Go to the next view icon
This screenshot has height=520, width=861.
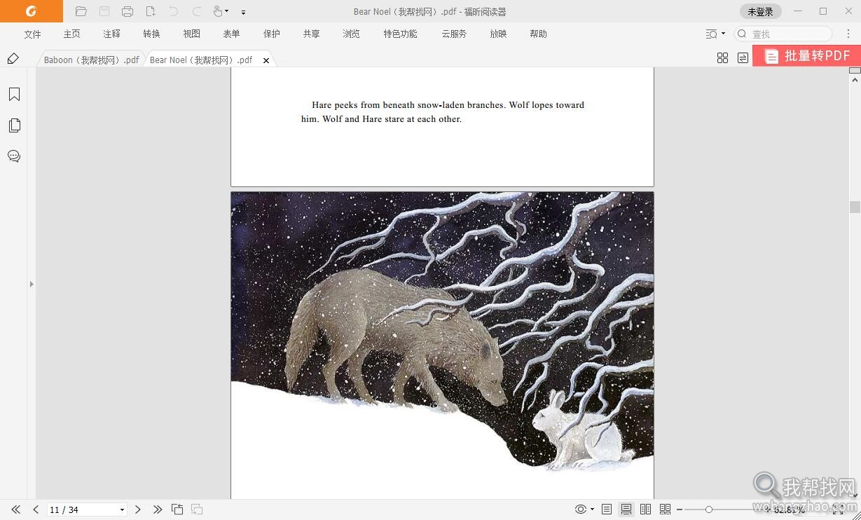coord(197,509)
